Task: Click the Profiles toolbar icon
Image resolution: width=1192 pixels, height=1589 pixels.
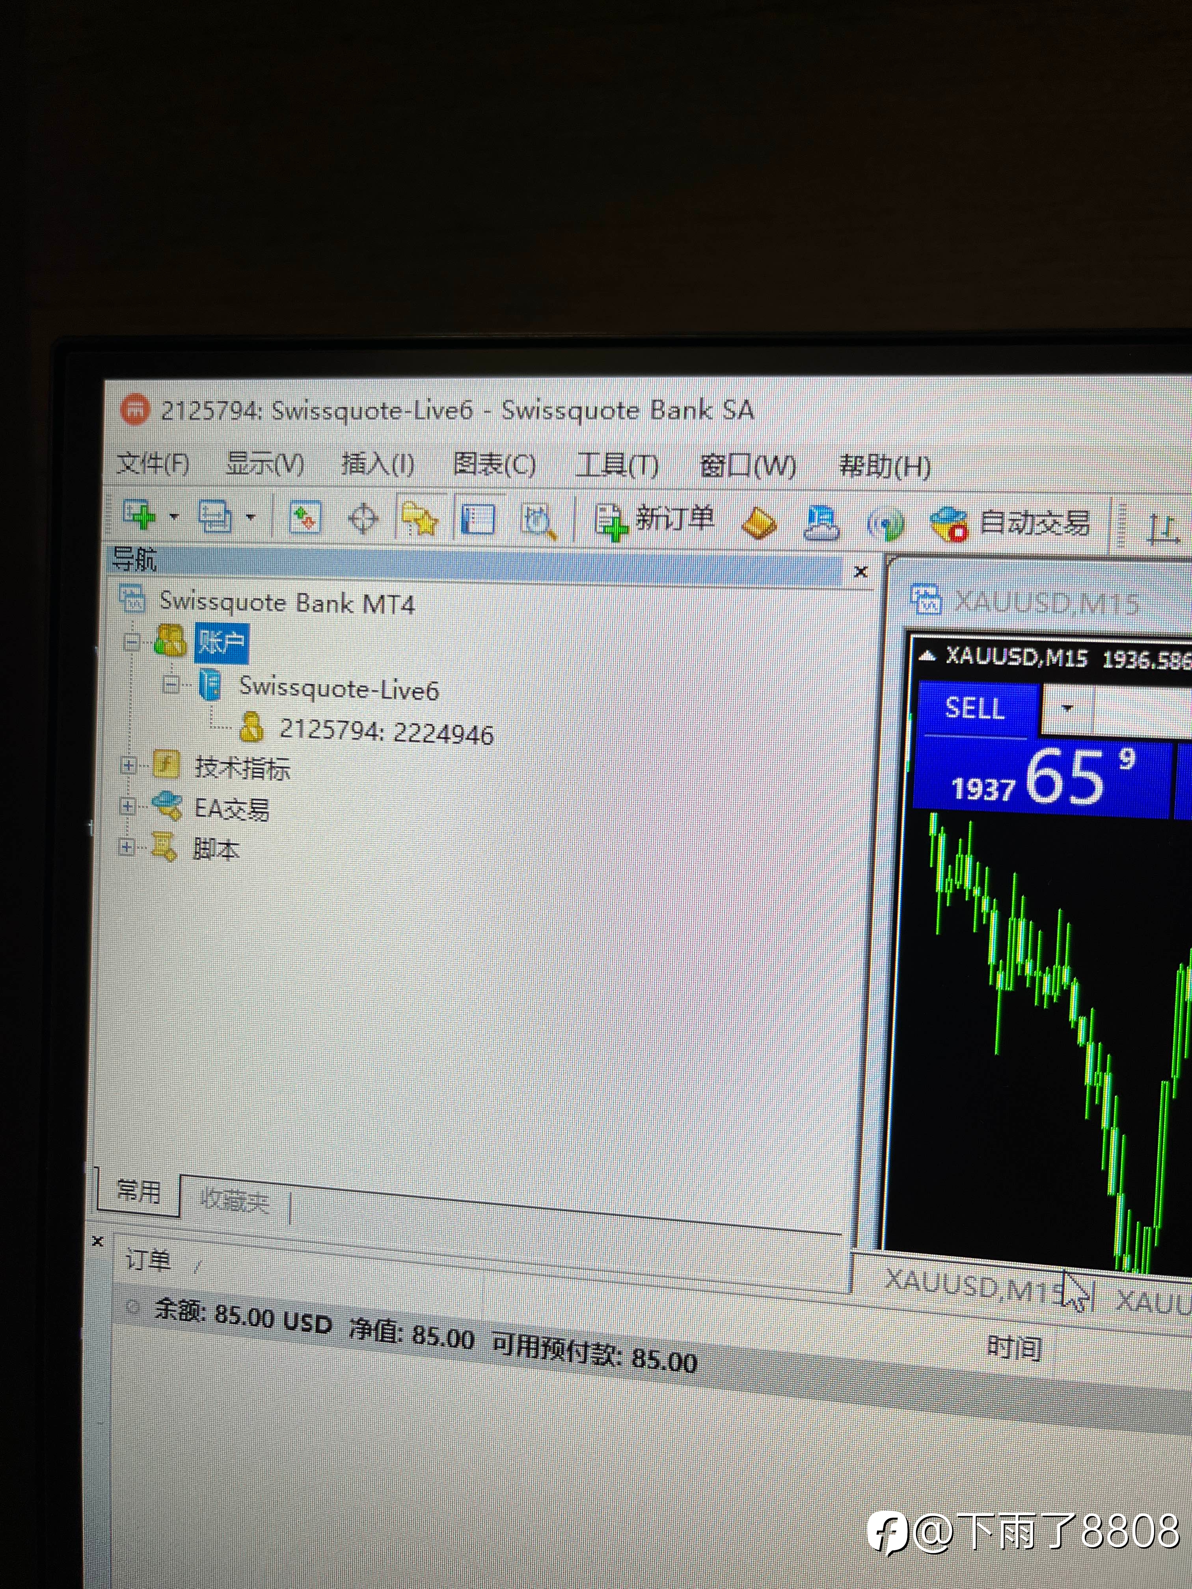Action: tap(215, 516)
